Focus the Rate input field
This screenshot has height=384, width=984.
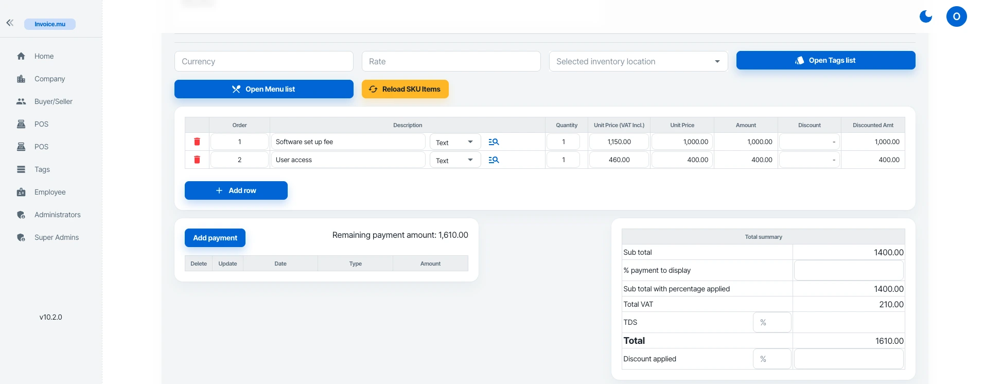[x=451, y=61]
